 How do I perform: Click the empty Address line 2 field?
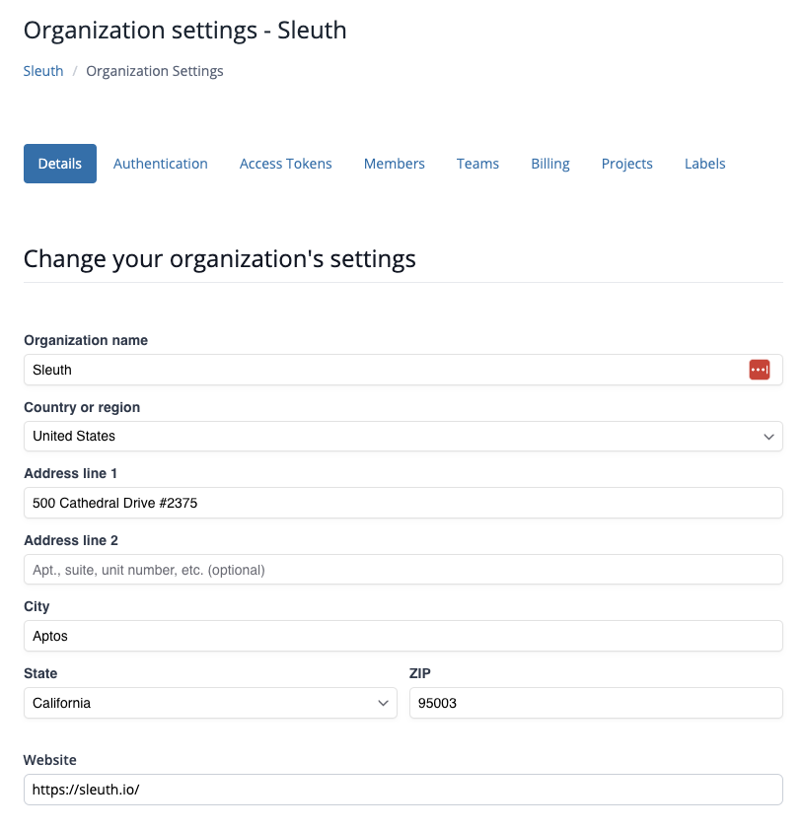402,570
